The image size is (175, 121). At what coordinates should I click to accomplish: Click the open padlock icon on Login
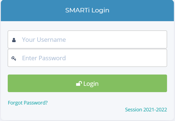(79, 84)
